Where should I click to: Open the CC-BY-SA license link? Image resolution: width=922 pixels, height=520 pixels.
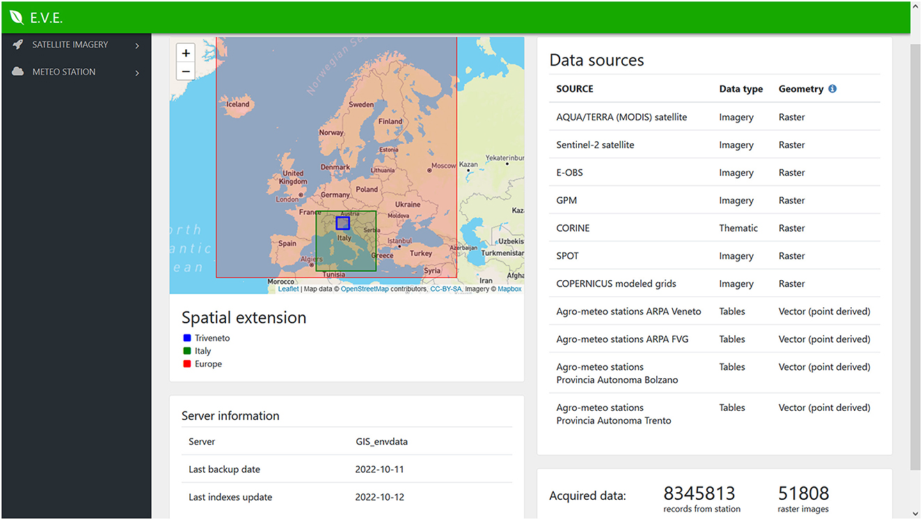coord(446,289)
